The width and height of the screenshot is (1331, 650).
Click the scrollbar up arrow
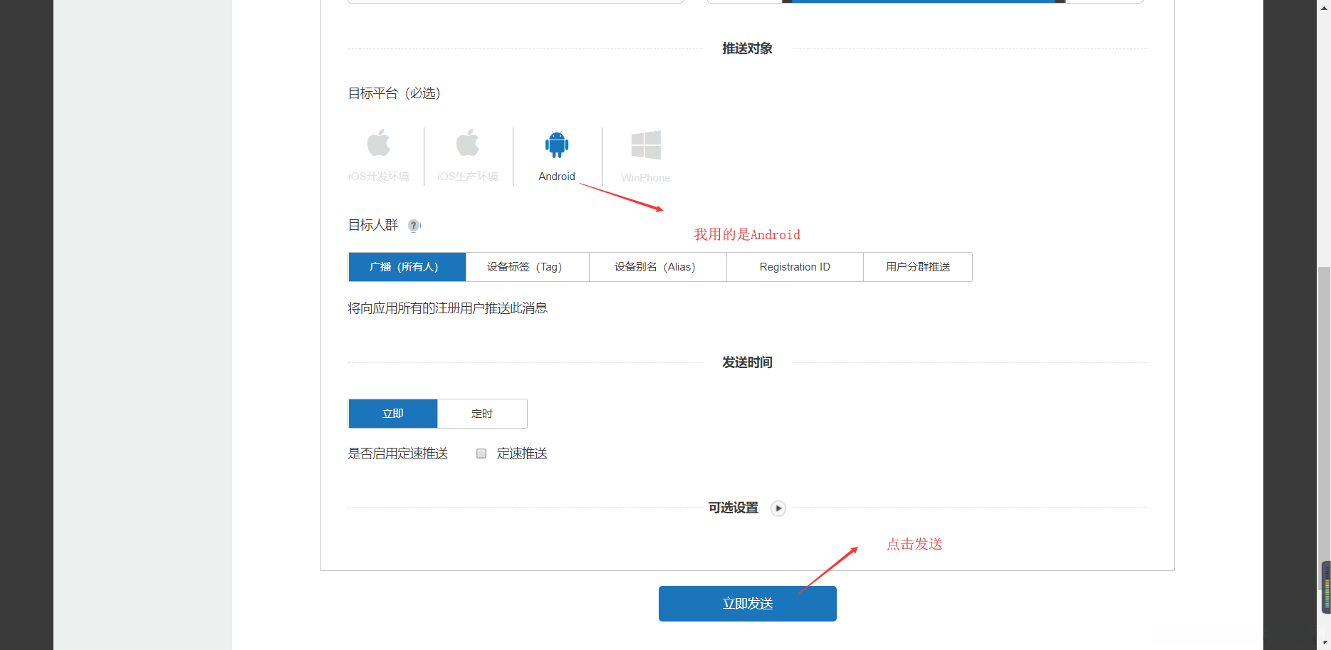click(1324, 7)
